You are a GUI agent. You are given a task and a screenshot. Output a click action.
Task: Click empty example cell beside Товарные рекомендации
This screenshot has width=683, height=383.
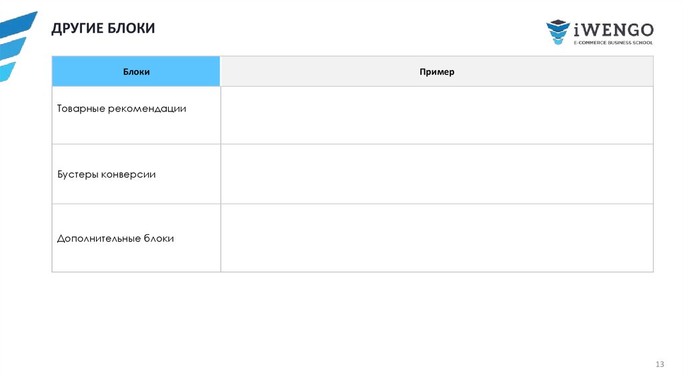coord(437,115)
